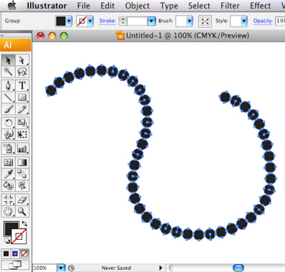This screenshot has width=285, height=272.
Task: Select the Column Graph tool
Action: [22, 149]
